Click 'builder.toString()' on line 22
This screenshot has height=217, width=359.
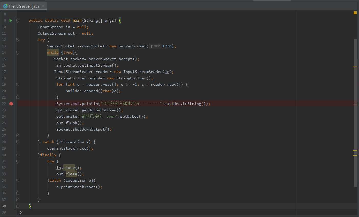185,104
